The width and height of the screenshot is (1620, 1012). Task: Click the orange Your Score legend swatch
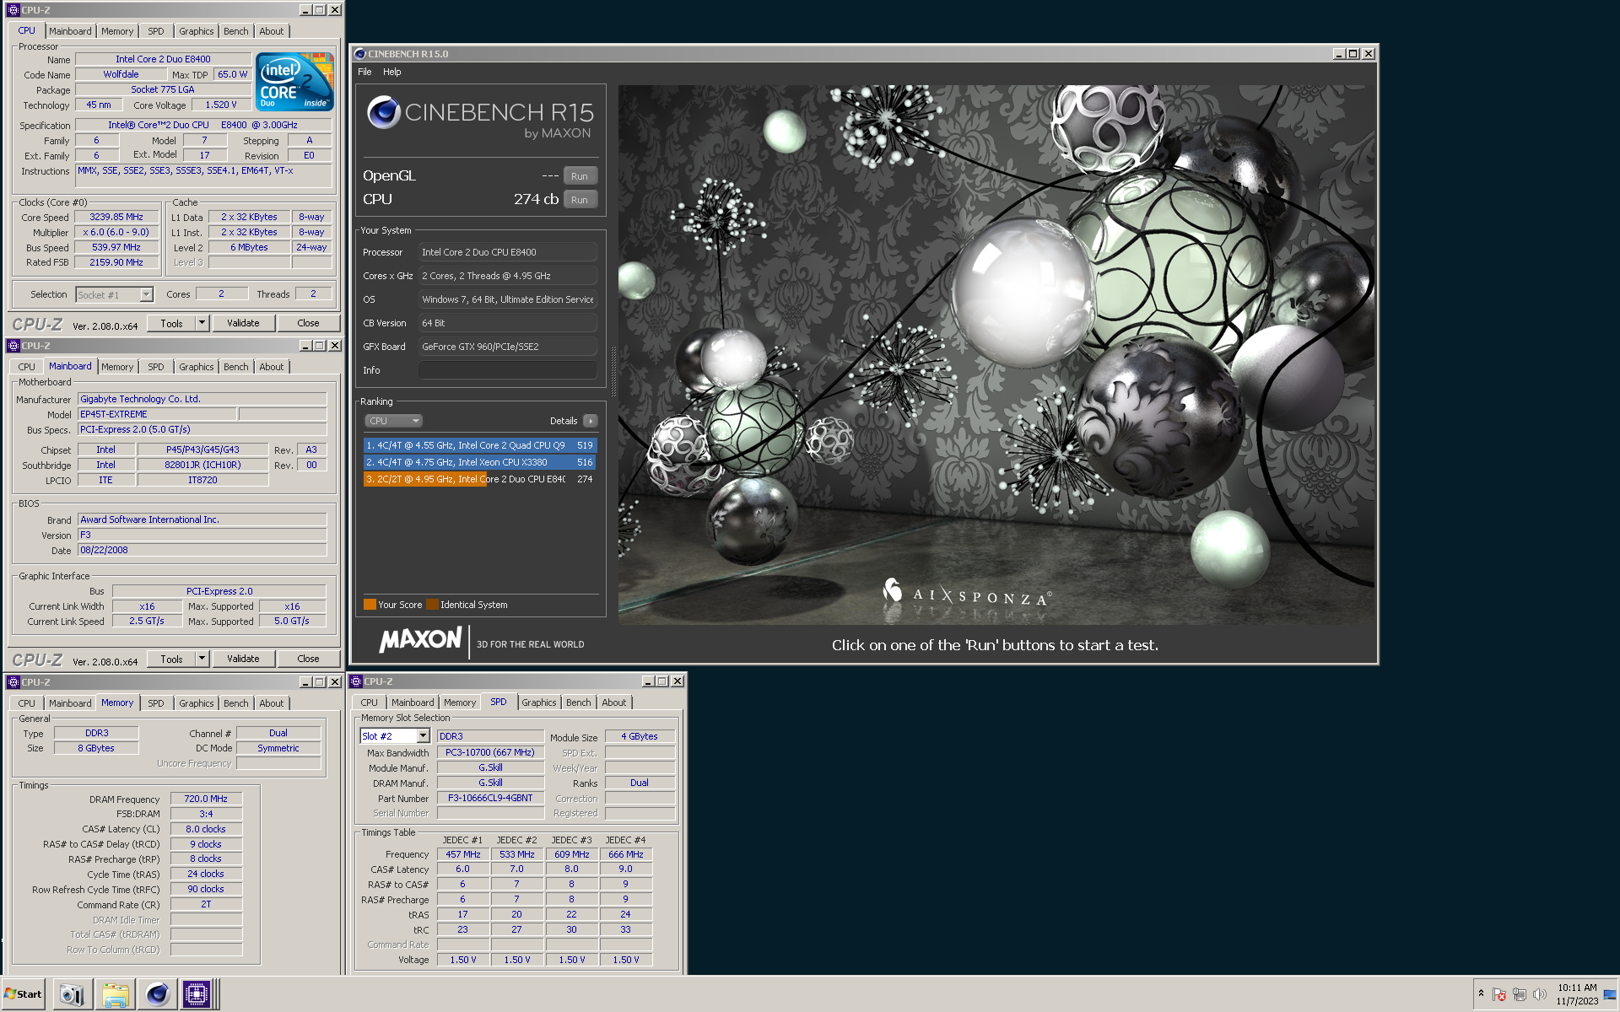click(370, 605)
